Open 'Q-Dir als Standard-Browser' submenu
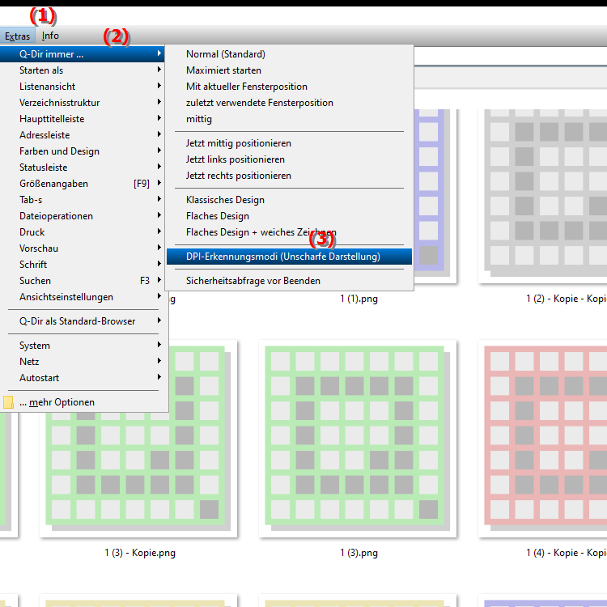Screen dimensions: 607x607 [x=82, y=321]
